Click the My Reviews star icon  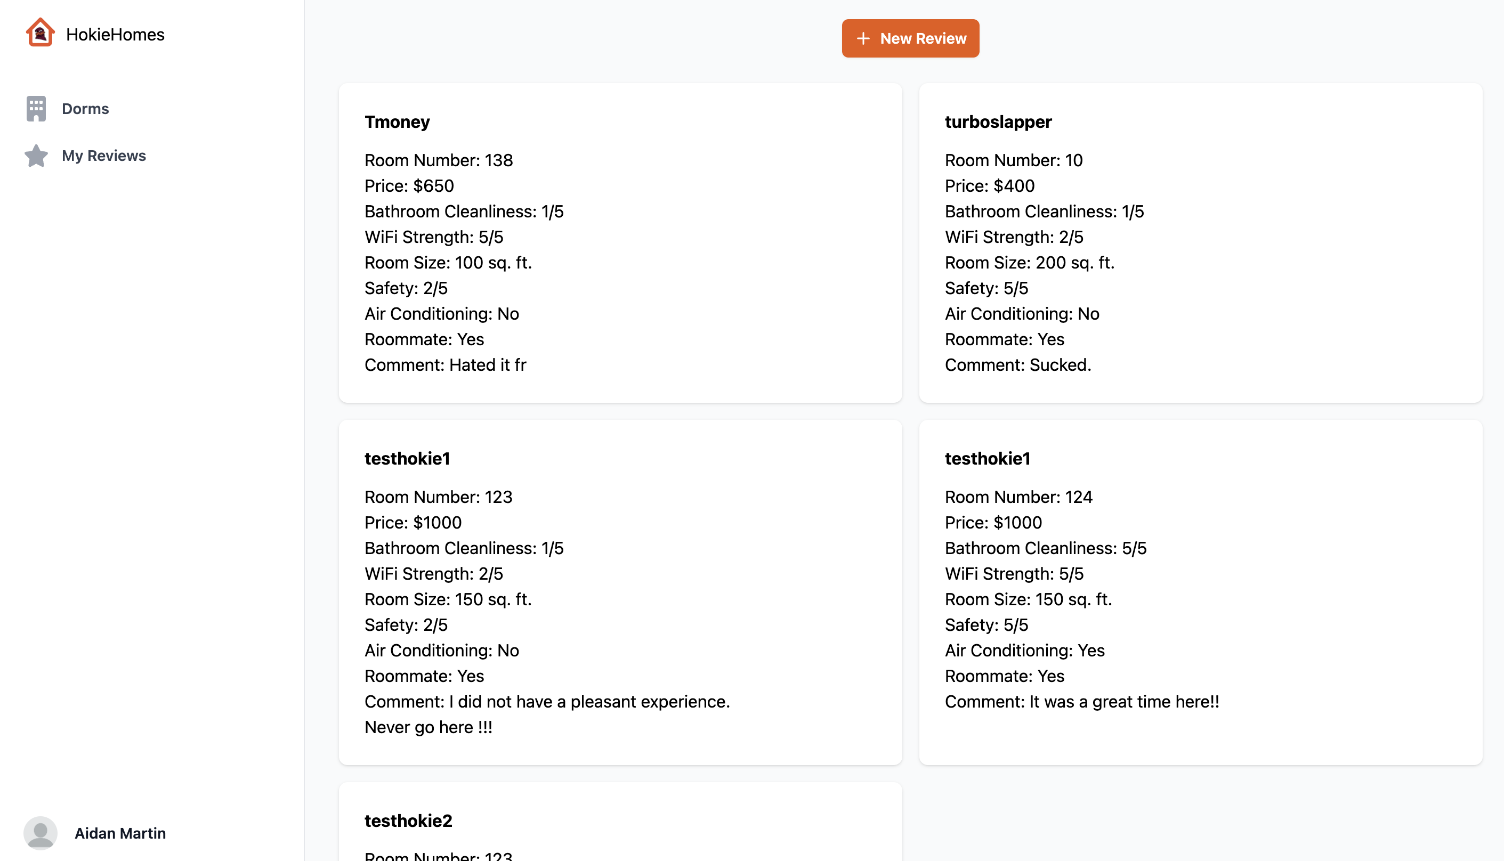[x=36, y=156]
